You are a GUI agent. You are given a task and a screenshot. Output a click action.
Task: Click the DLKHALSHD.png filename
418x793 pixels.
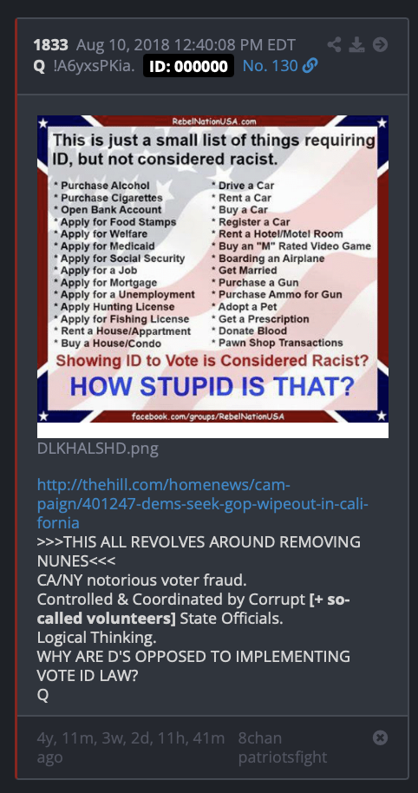point(97,449)
